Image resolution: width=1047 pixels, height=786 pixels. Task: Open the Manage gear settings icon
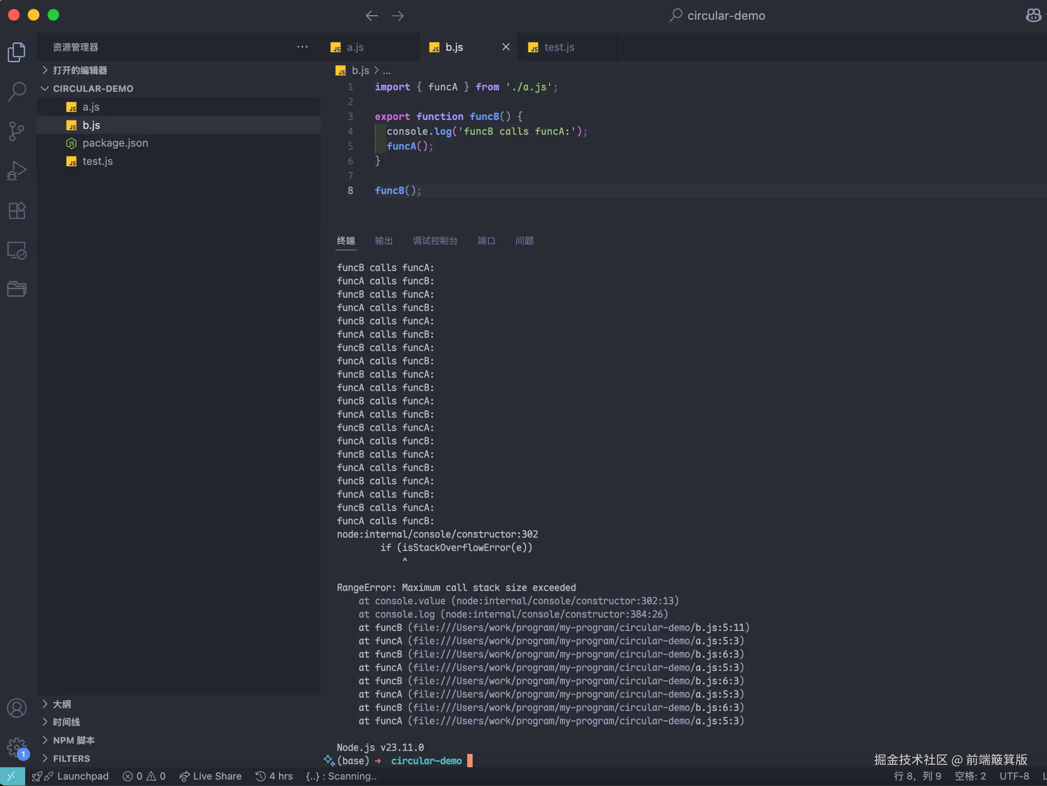point(17,747)
